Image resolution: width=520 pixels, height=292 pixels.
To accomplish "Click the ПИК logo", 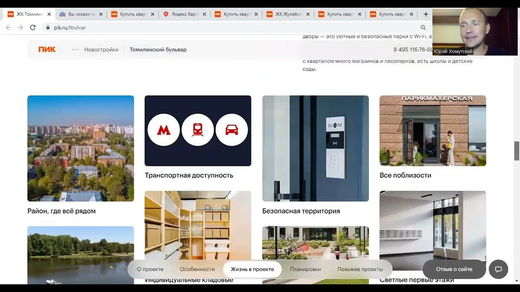I will (47, 49).
